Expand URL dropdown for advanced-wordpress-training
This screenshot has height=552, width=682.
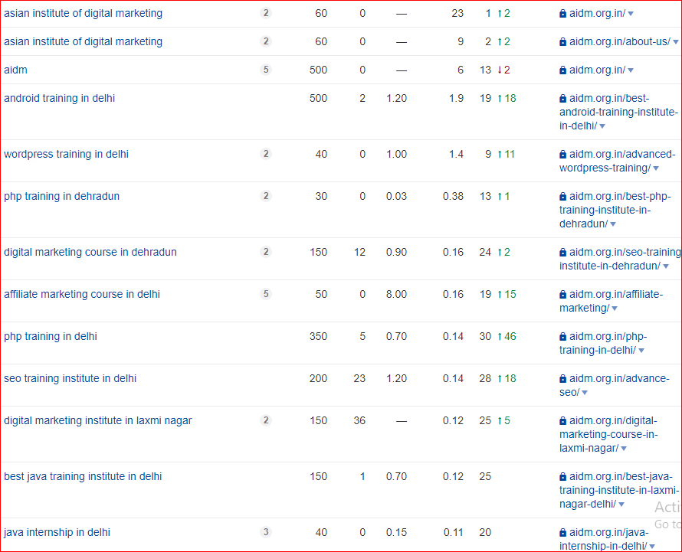click(656, 168)
